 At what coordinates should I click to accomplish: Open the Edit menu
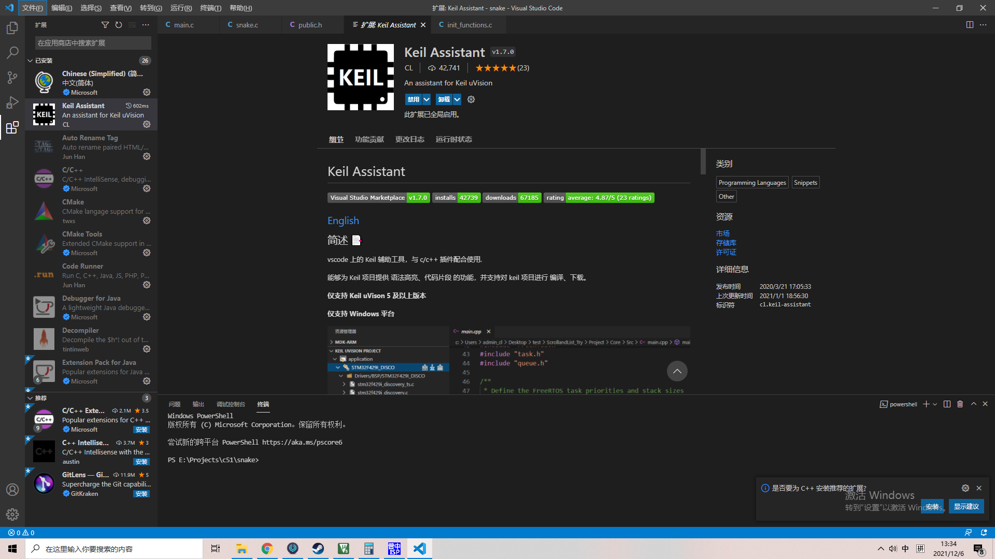tap(62, 8)
